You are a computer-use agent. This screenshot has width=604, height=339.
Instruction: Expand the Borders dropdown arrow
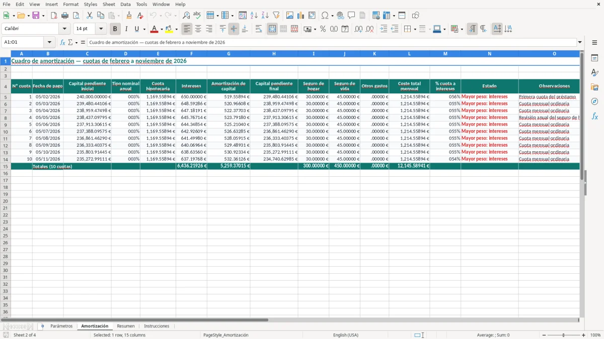pyautogui.click(x=415, y=29)
